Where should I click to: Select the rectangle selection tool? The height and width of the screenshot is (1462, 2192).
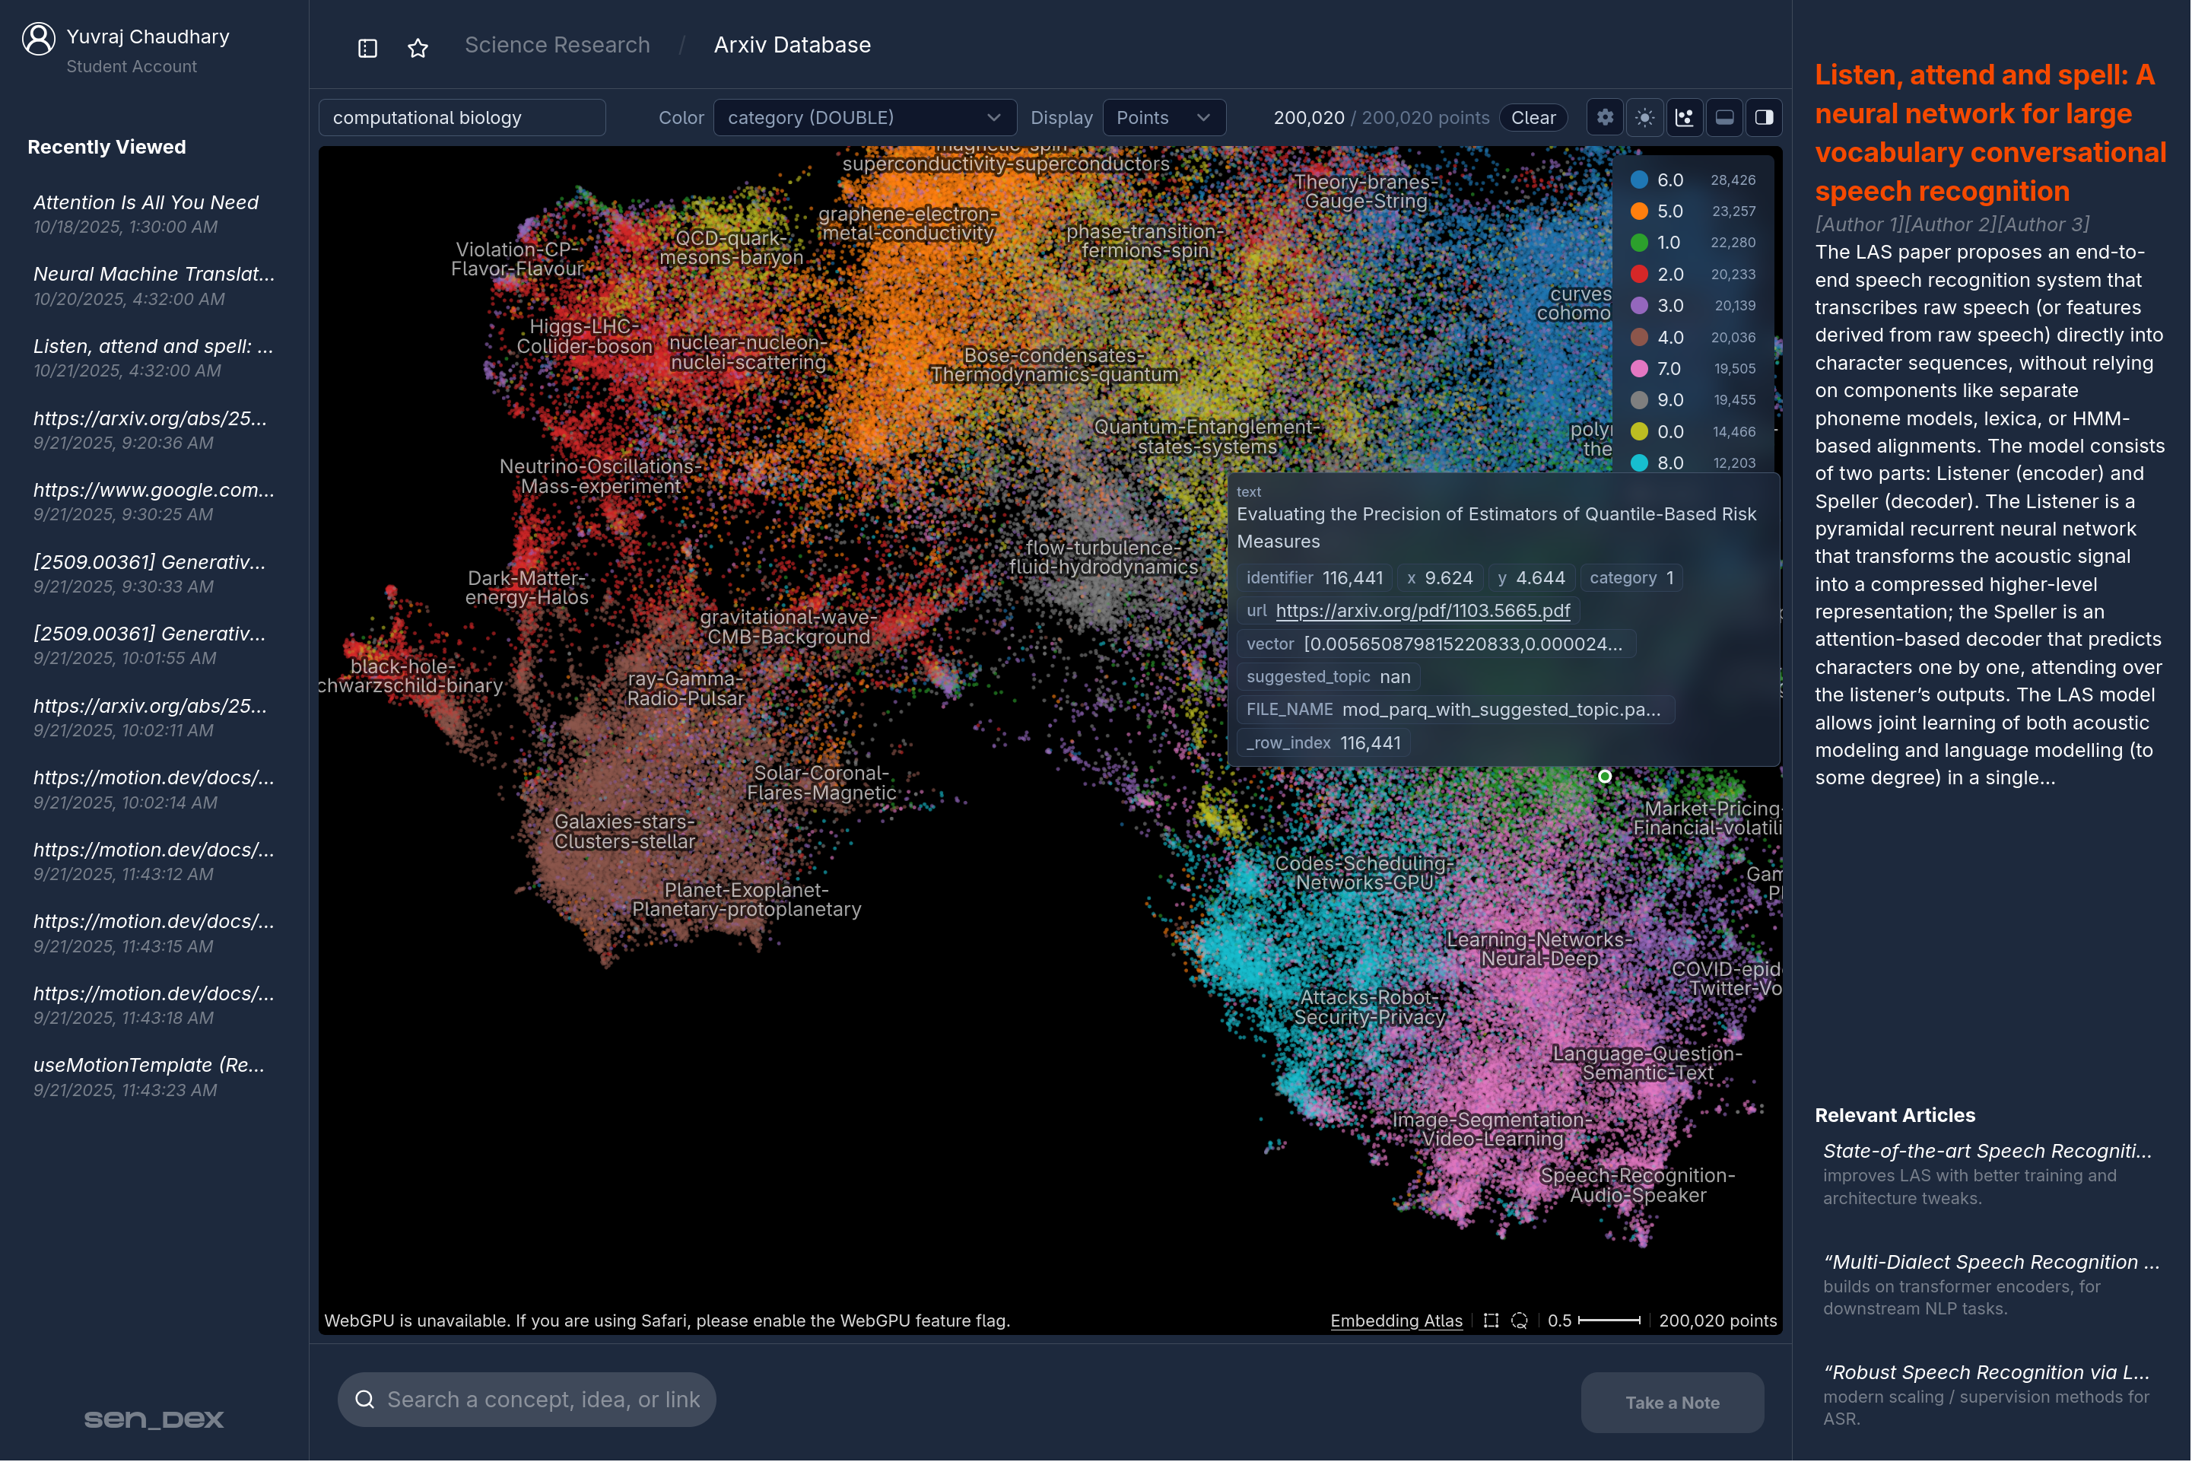[x=1491, y=1321]
